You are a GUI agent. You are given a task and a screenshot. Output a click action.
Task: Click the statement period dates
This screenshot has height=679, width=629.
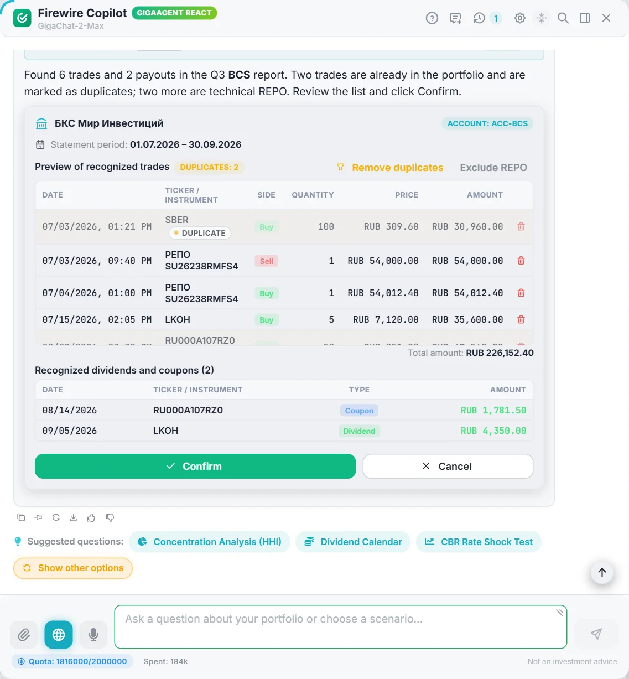coord(186,144)
